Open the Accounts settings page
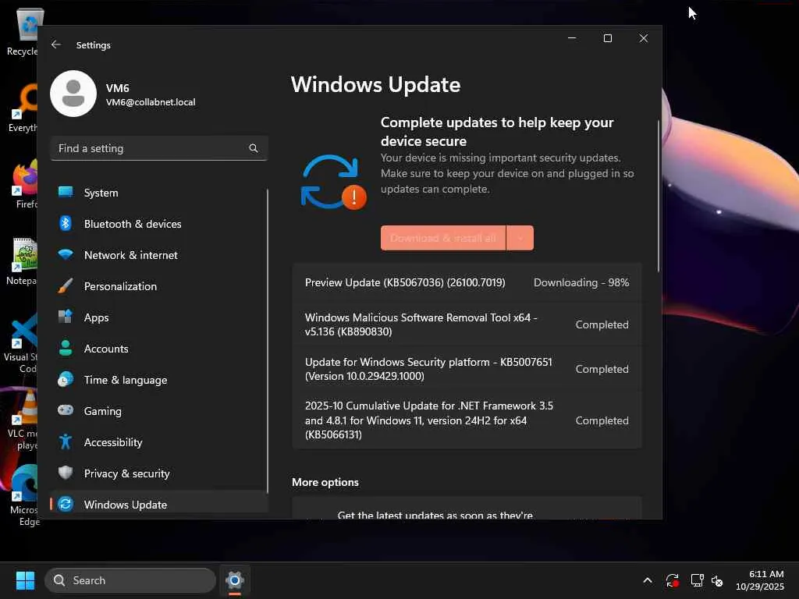 tap(159, 349)
